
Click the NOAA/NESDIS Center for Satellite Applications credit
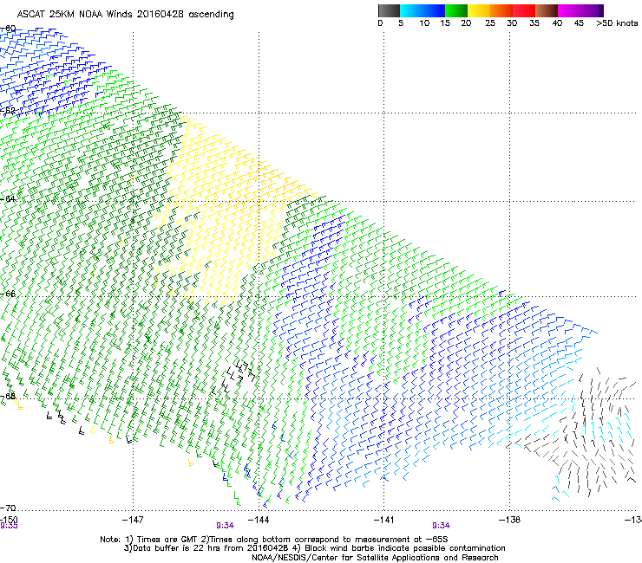(375, 558)
